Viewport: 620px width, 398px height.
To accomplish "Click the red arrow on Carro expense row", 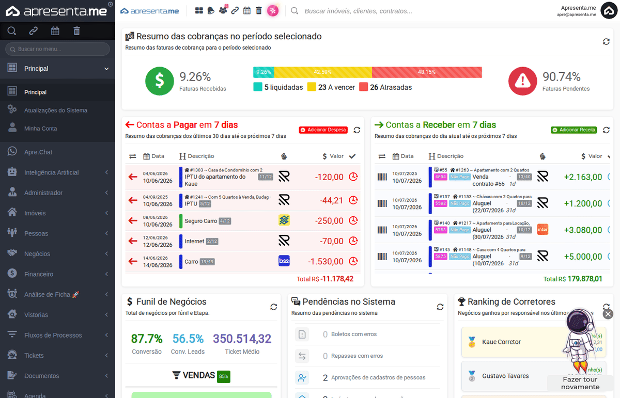I will 133,261.
